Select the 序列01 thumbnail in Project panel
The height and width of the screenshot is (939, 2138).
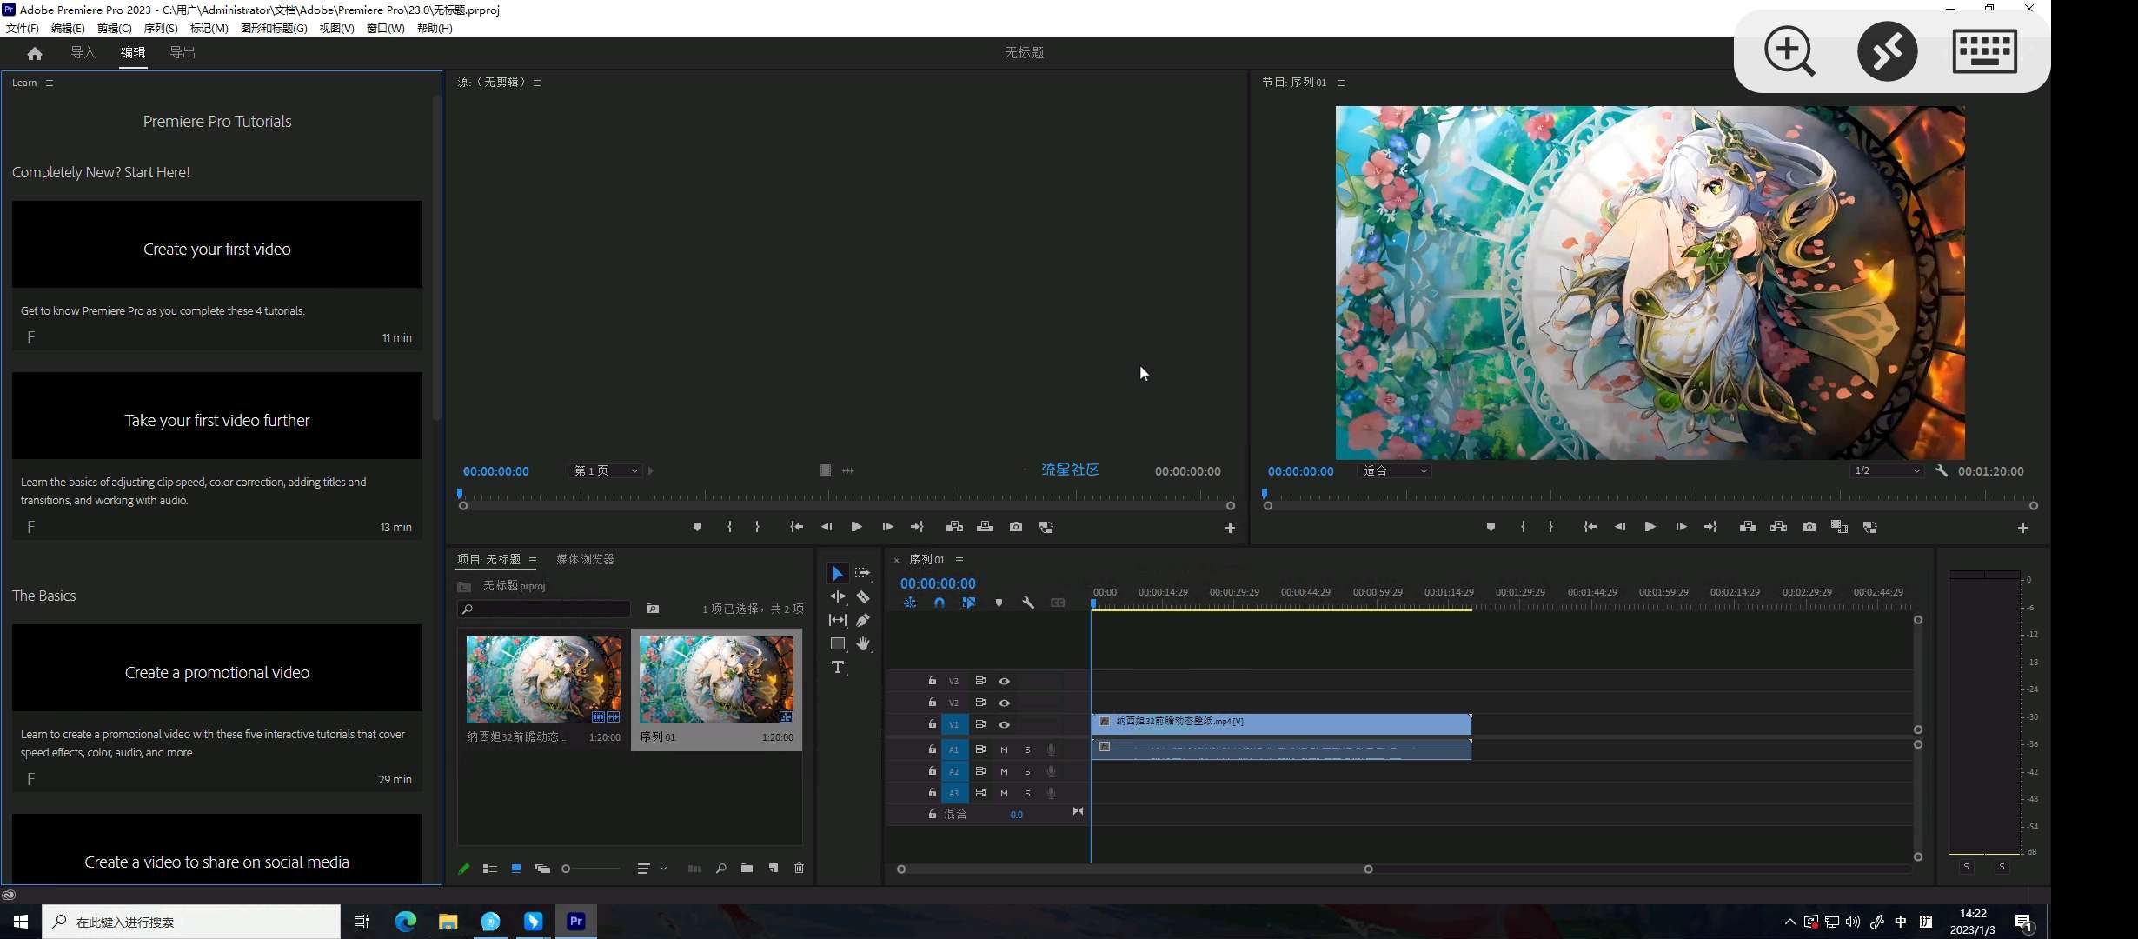tap(716, 679)
